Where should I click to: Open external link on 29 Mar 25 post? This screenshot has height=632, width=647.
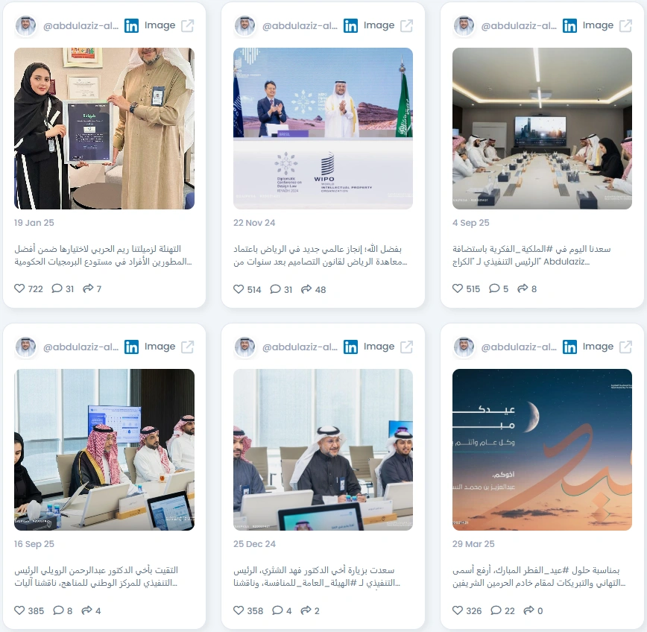(625, 347)
